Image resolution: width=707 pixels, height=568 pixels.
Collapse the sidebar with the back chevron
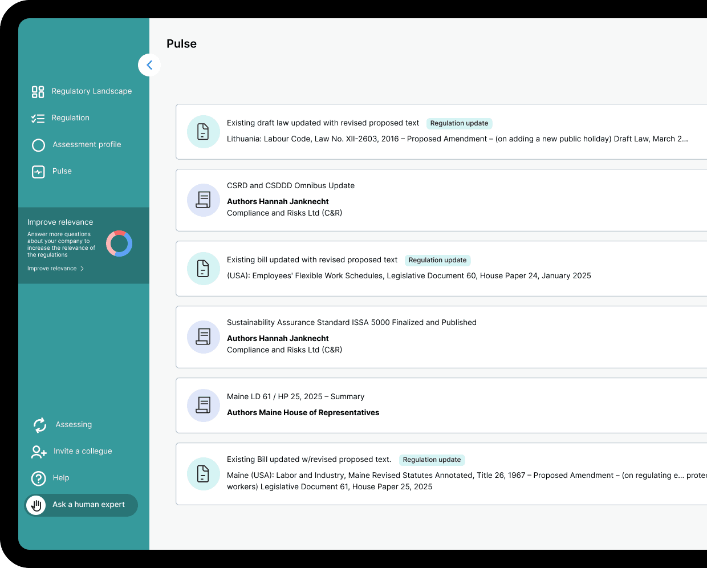(149, 65)
